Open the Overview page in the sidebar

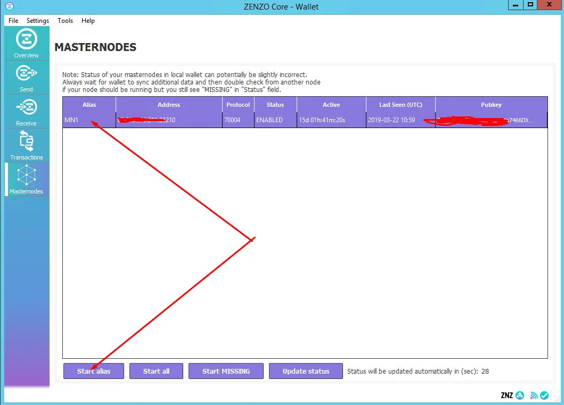(x=27, y=43)
